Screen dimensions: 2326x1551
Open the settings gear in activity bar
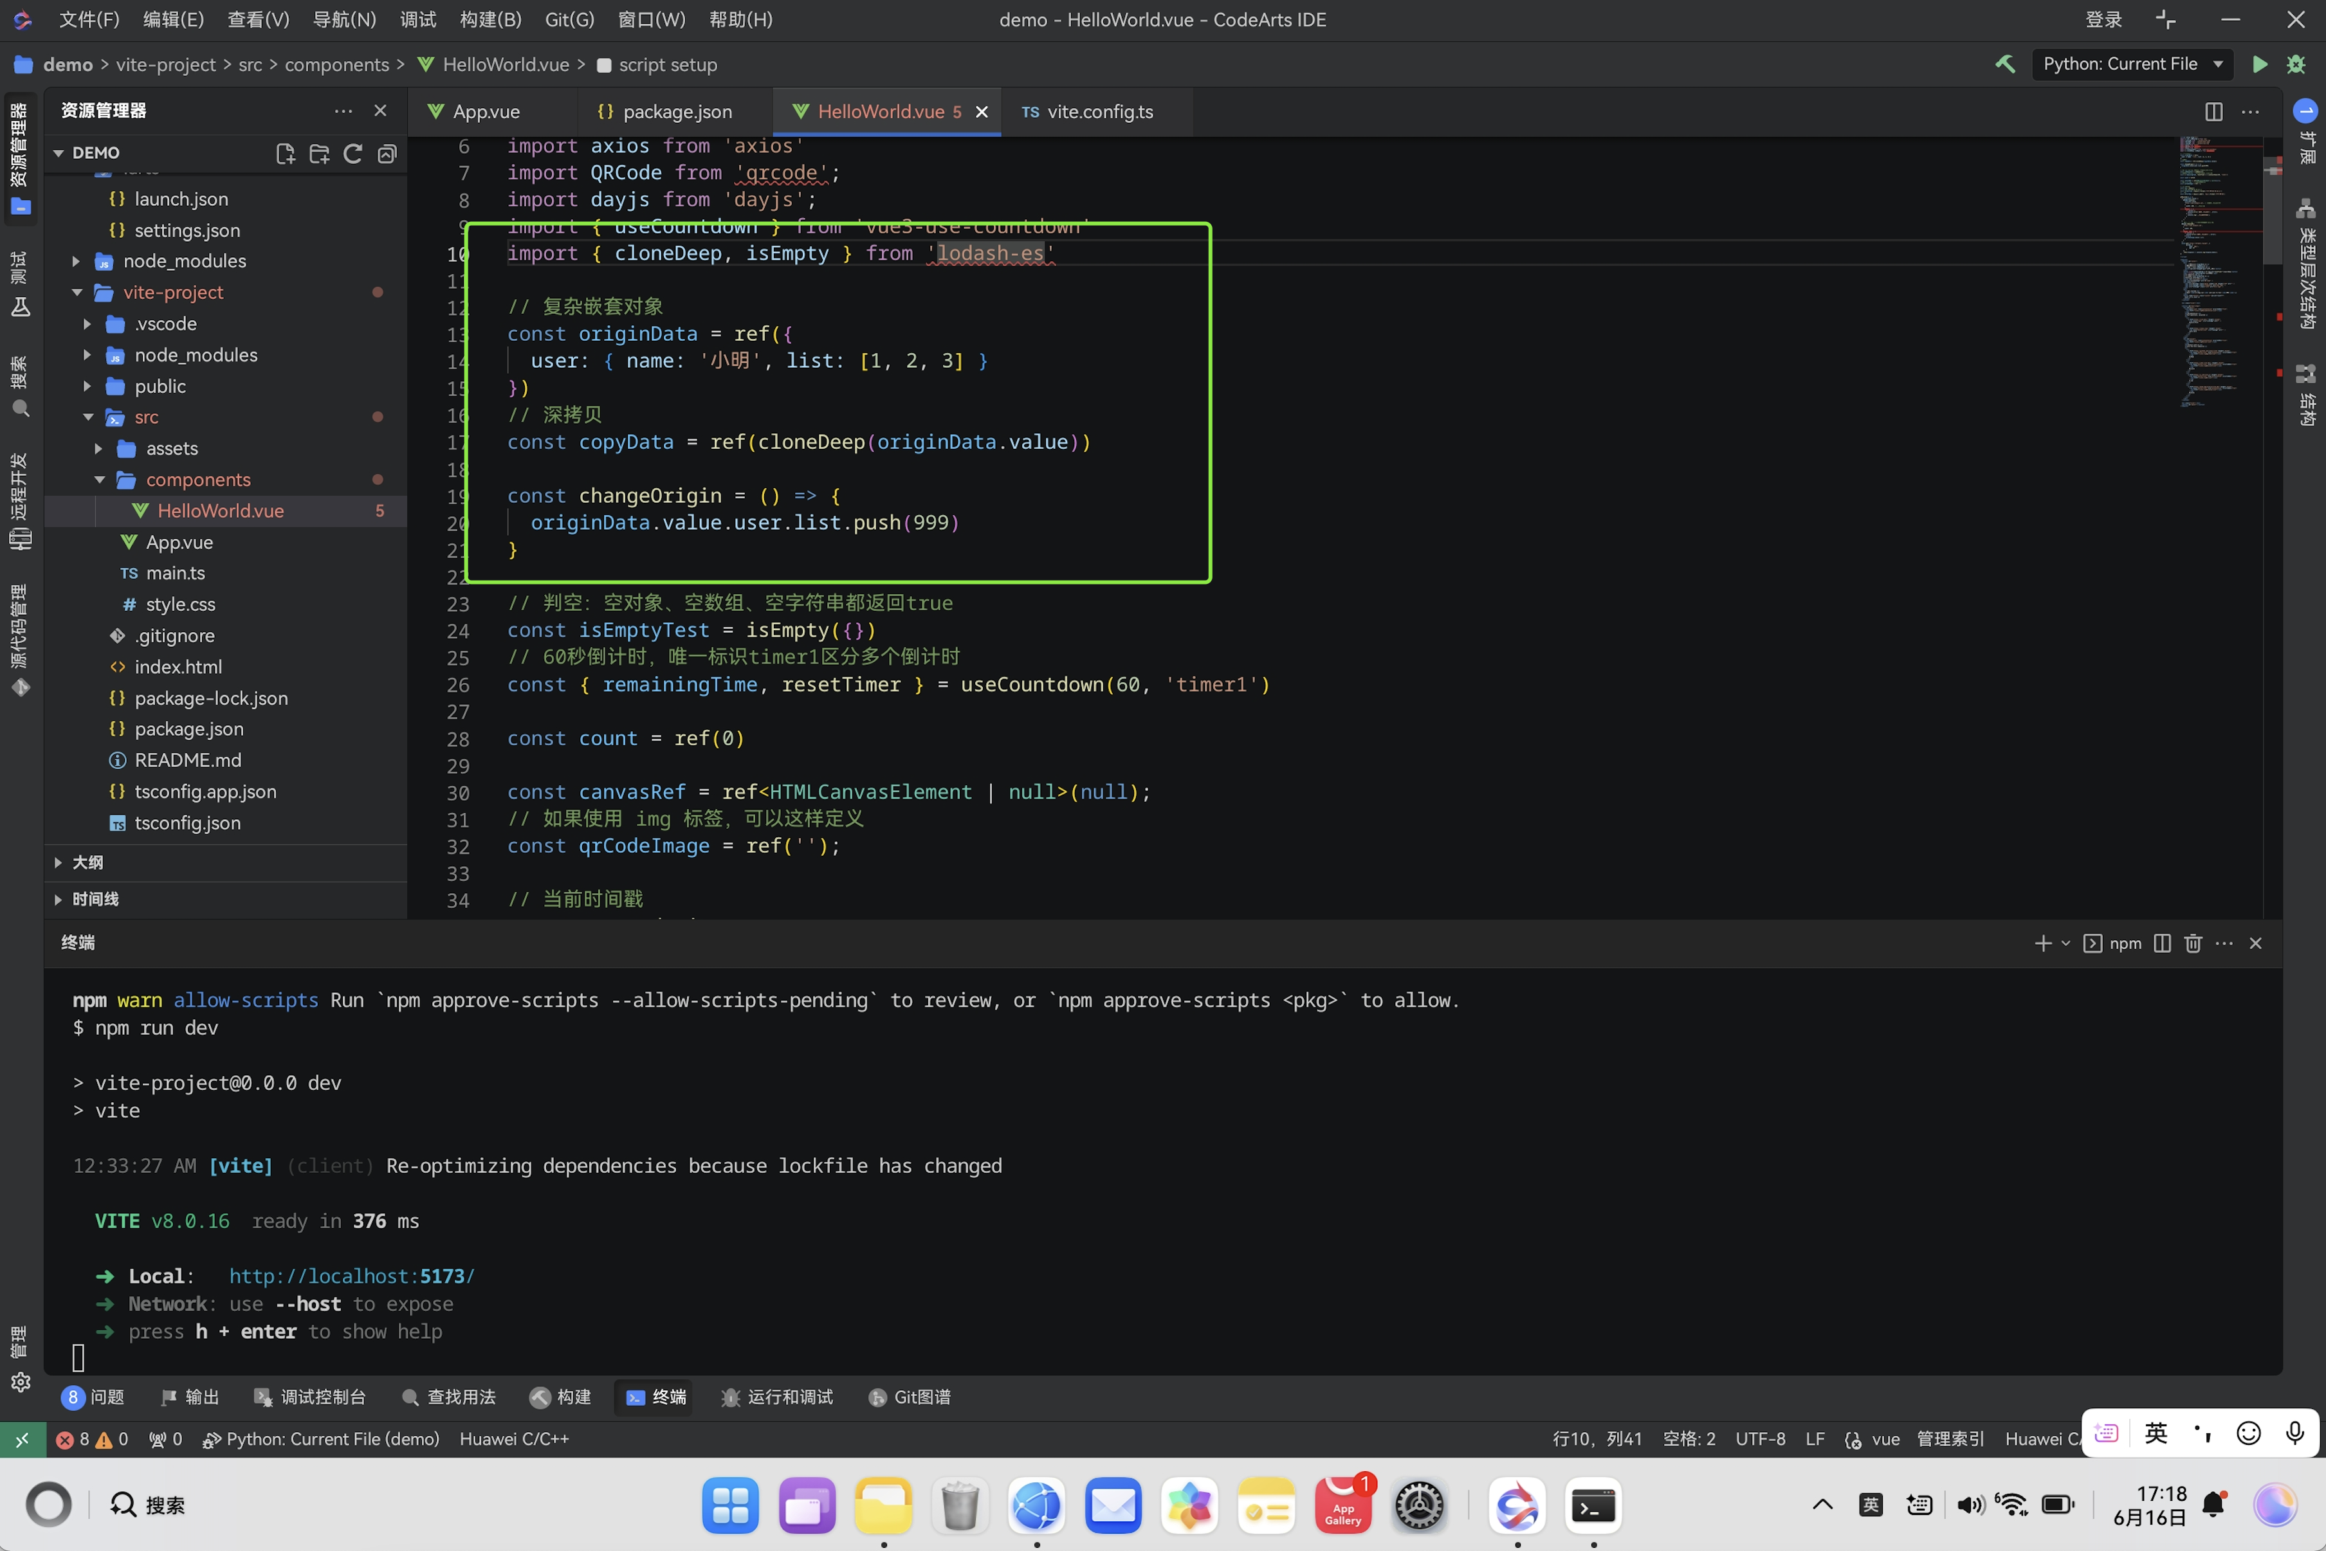[x=21, y=1382]
